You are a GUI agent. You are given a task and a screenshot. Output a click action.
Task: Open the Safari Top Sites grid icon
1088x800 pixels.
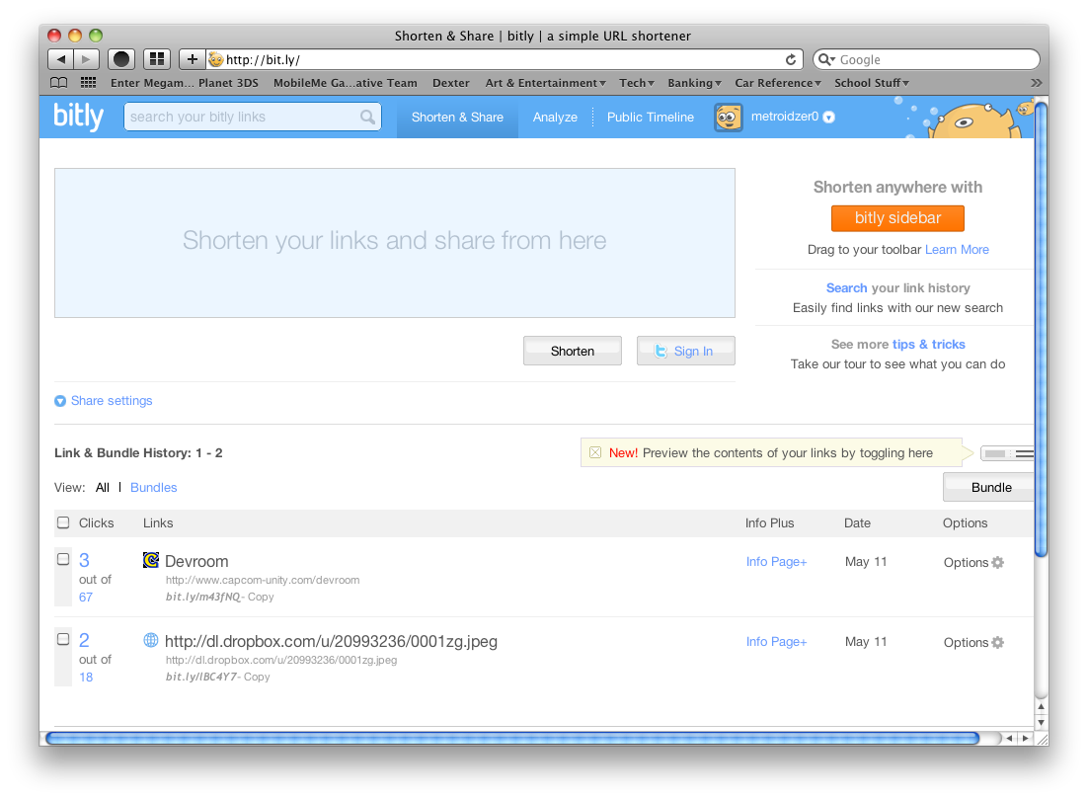[x=157, y=59]
